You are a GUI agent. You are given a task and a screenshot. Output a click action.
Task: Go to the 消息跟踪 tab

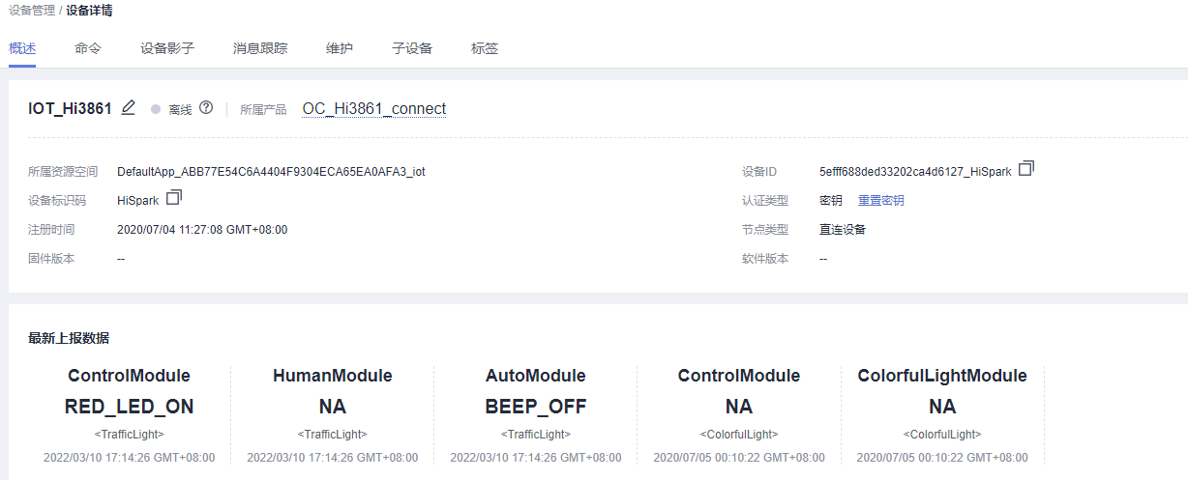pyautogui.click(x=260, y=48)
